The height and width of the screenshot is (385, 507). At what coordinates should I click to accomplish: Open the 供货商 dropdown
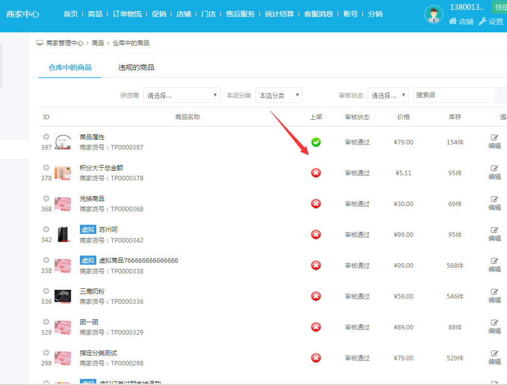click(182, 96)
